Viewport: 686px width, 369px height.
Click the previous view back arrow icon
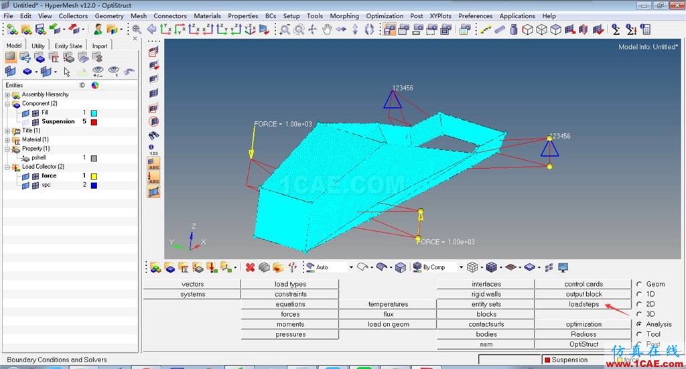tap(152, 29)
